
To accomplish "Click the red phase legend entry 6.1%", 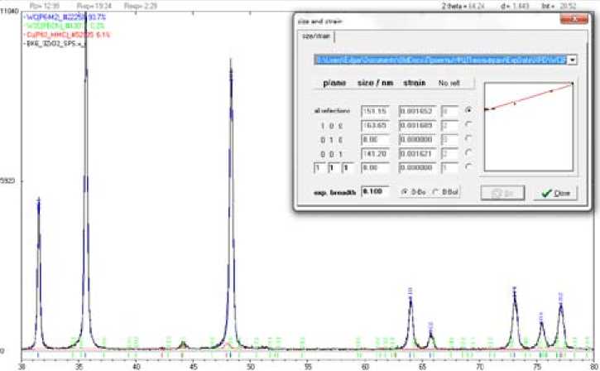I will click(x=67, y=35).
